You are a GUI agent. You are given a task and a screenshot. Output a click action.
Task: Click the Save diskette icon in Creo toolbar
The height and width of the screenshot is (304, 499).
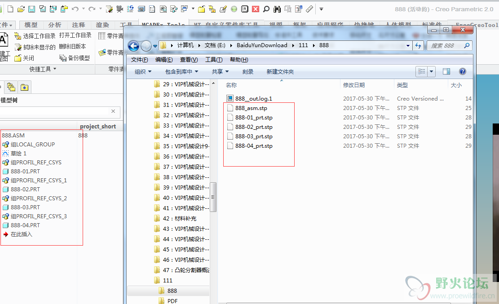pyautogui.click(x=31, y=9)
